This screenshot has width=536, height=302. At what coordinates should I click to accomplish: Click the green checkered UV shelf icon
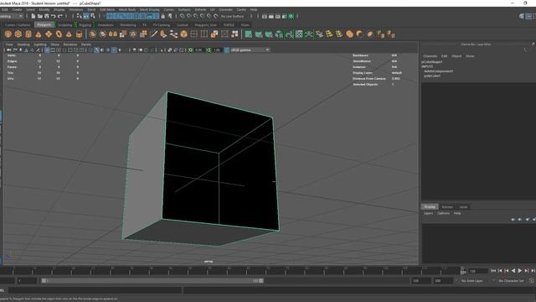click(x=299, y=34)
